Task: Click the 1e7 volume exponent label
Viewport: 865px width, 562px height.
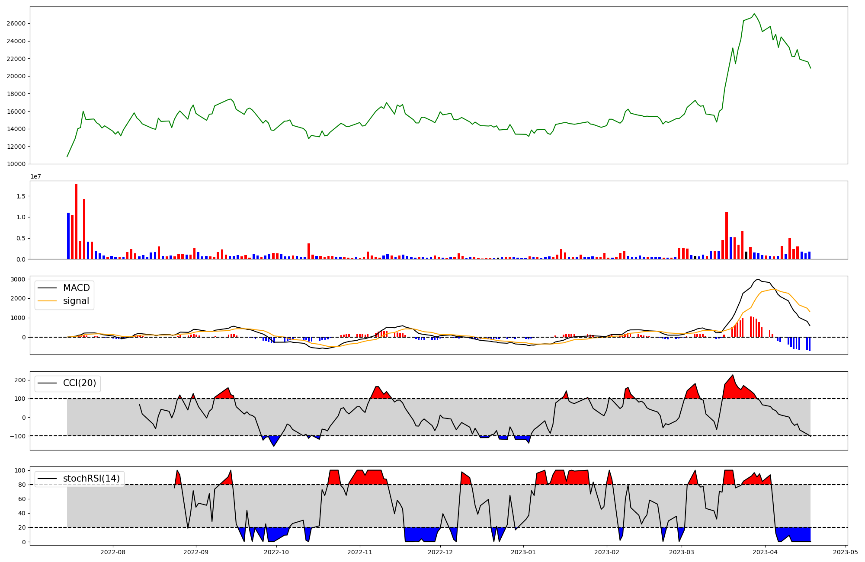Action: (35, 176)
